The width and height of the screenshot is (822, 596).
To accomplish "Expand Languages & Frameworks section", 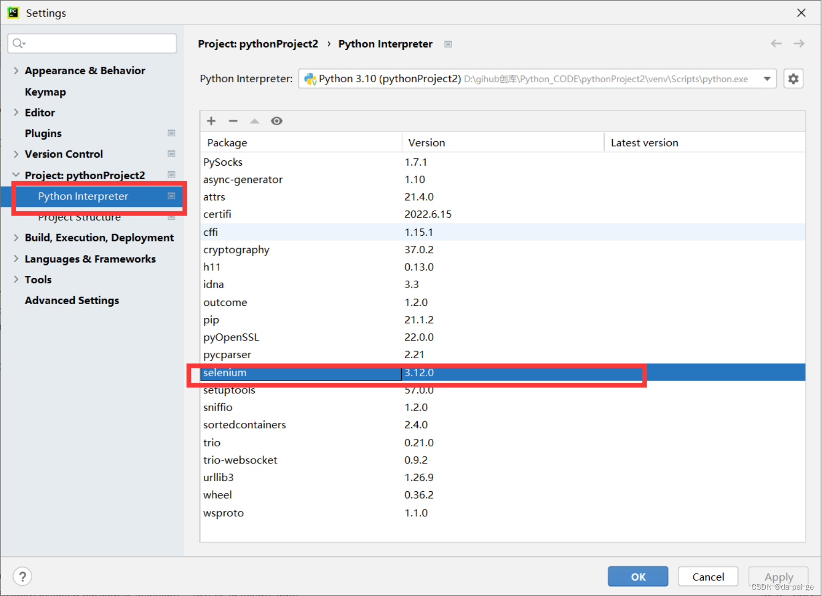I will point(16,259).
